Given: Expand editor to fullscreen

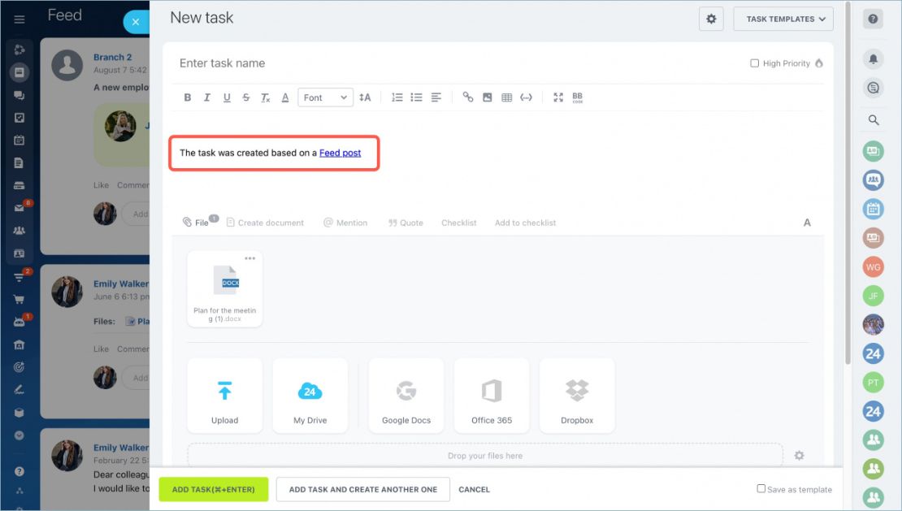Looking at the screenshot, I should pos(558,97).
